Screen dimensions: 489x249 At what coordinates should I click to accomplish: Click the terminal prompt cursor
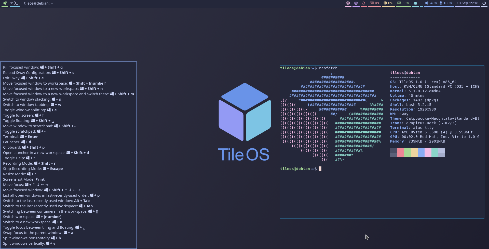(320, 169)
